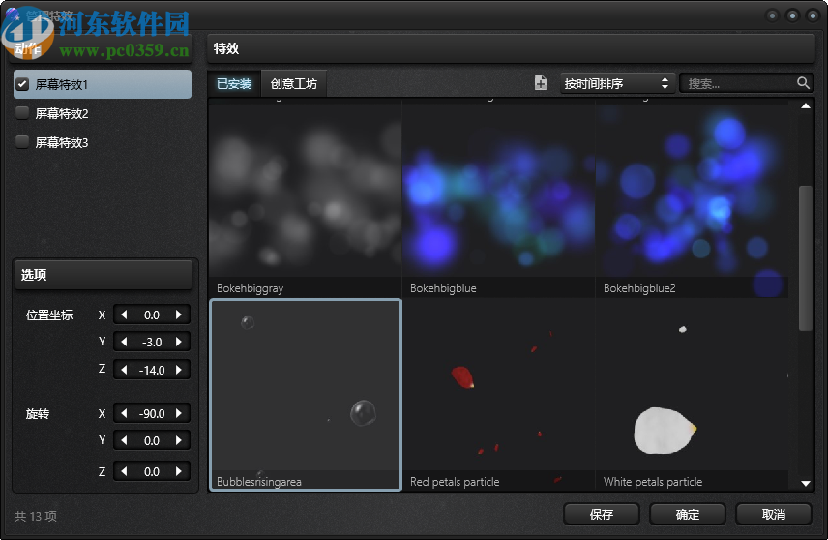Select the White petals particle thumbnail

tap(692, 395)
